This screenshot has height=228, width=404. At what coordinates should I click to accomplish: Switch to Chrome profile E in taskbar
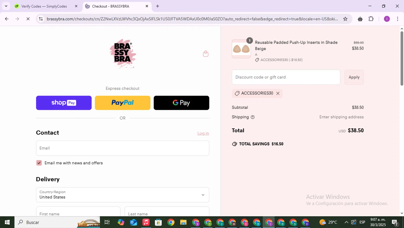click(x=244, y=222)
